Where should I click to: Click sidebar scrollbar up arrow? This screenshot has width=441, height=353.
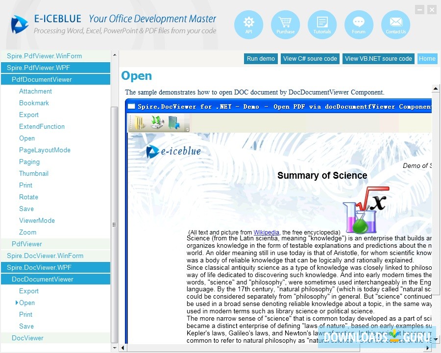[115, 54]
